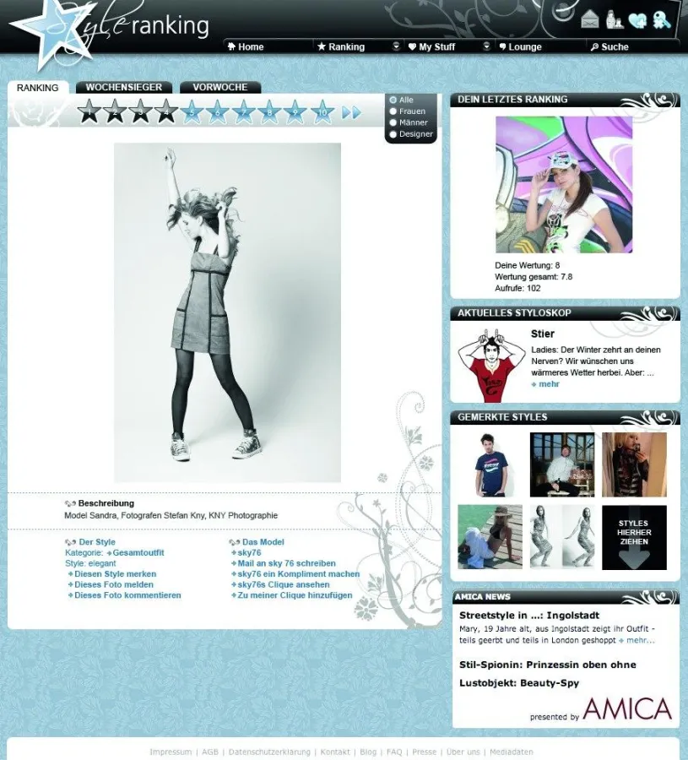This screenshot has width=688, height=760.
Task: Switch to the WOCHENSIEGER tab
Action: coord(123,87)
